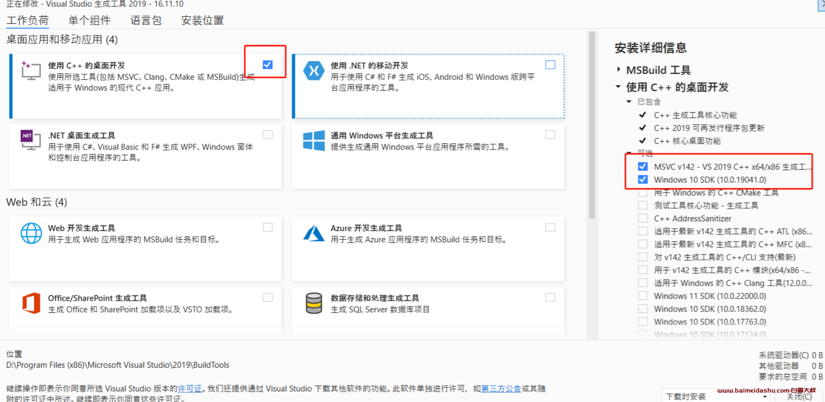This screenshot has height=402, width=825.
Task: Check the C++/CLI 支持 for v142 option
Action: tap(642, 257)
